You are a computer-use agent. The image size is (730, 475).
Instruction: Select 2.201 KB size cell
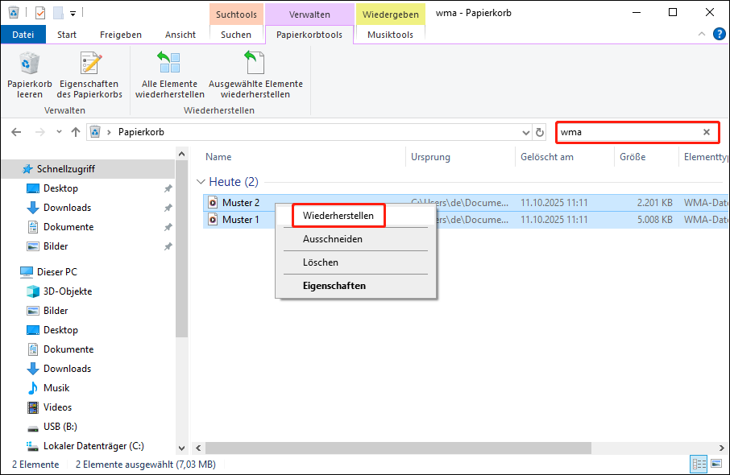point(654,203)
